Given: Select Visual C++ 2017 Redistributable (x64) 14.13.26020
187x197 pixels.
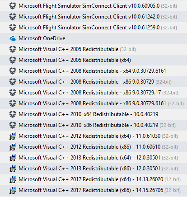Looking at the screenshot, I should click(93, 179).
